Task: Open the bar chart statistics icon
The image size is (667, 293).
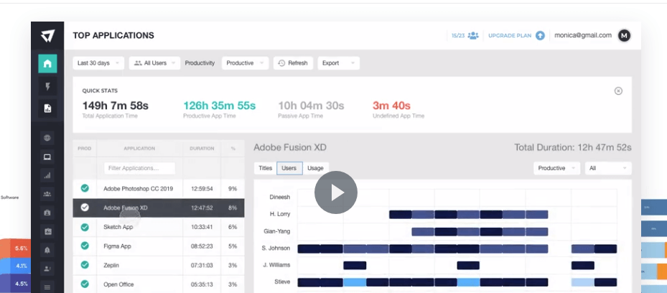Action: click(47, 175)
